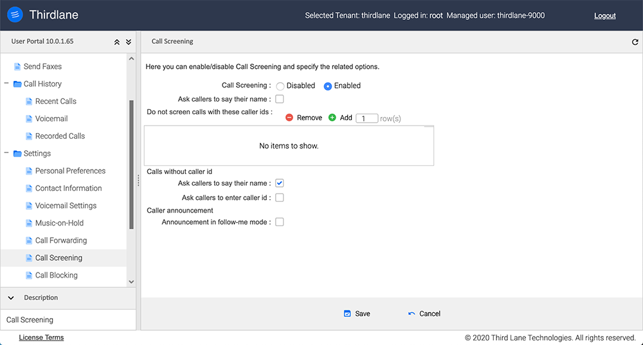The width and height of the screenshot is (643, 345).
Task: Open Call Forwarding page
Action: 61,240
